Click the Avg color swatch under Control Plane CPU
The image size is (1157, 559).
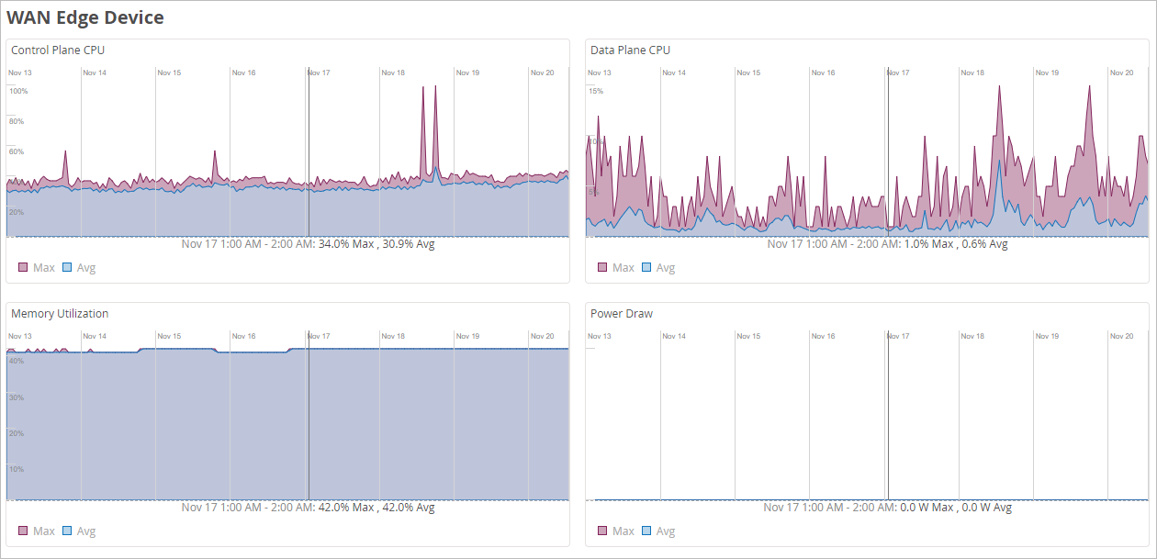(x=67, y=268)
